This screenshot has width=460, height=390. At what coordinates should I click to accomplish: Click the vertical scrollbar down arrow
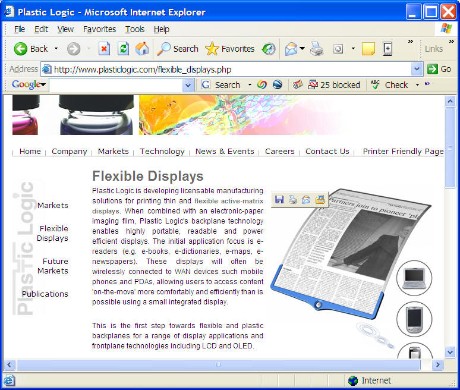click(x=450, y=351)
